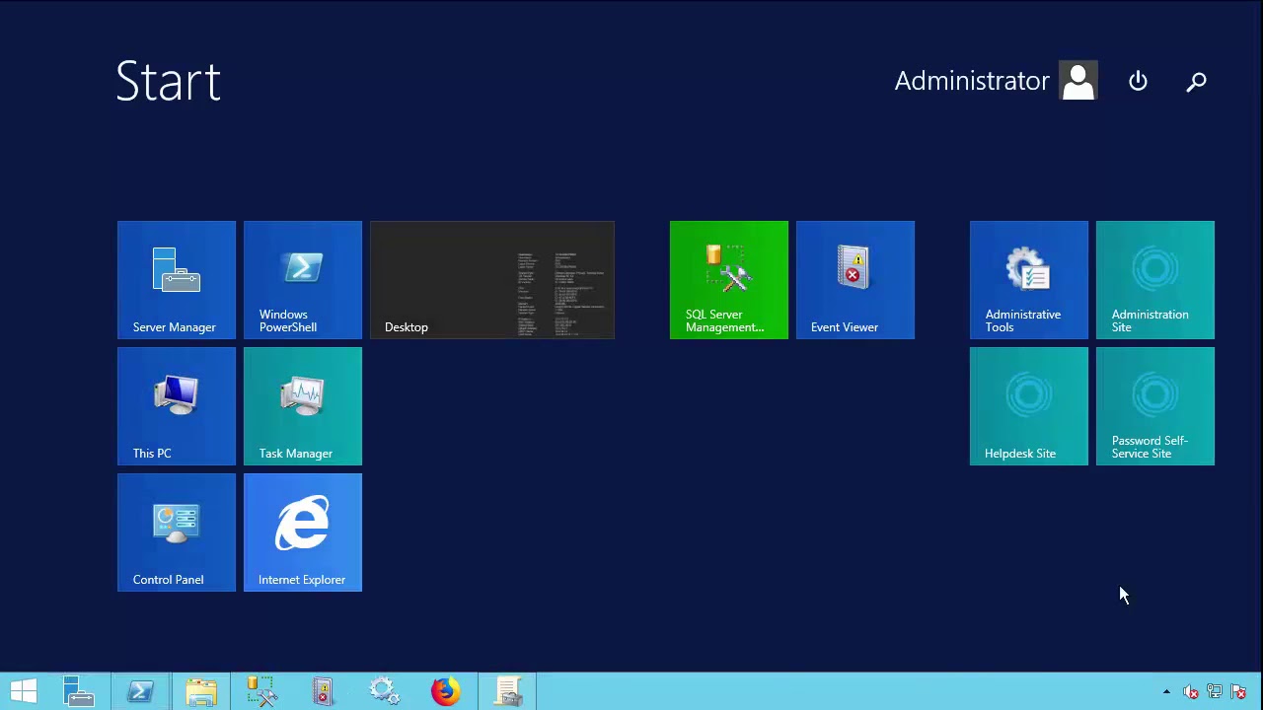Click the Windows Start button in taskbar
1263x710 pixels.
coord(24,691)
